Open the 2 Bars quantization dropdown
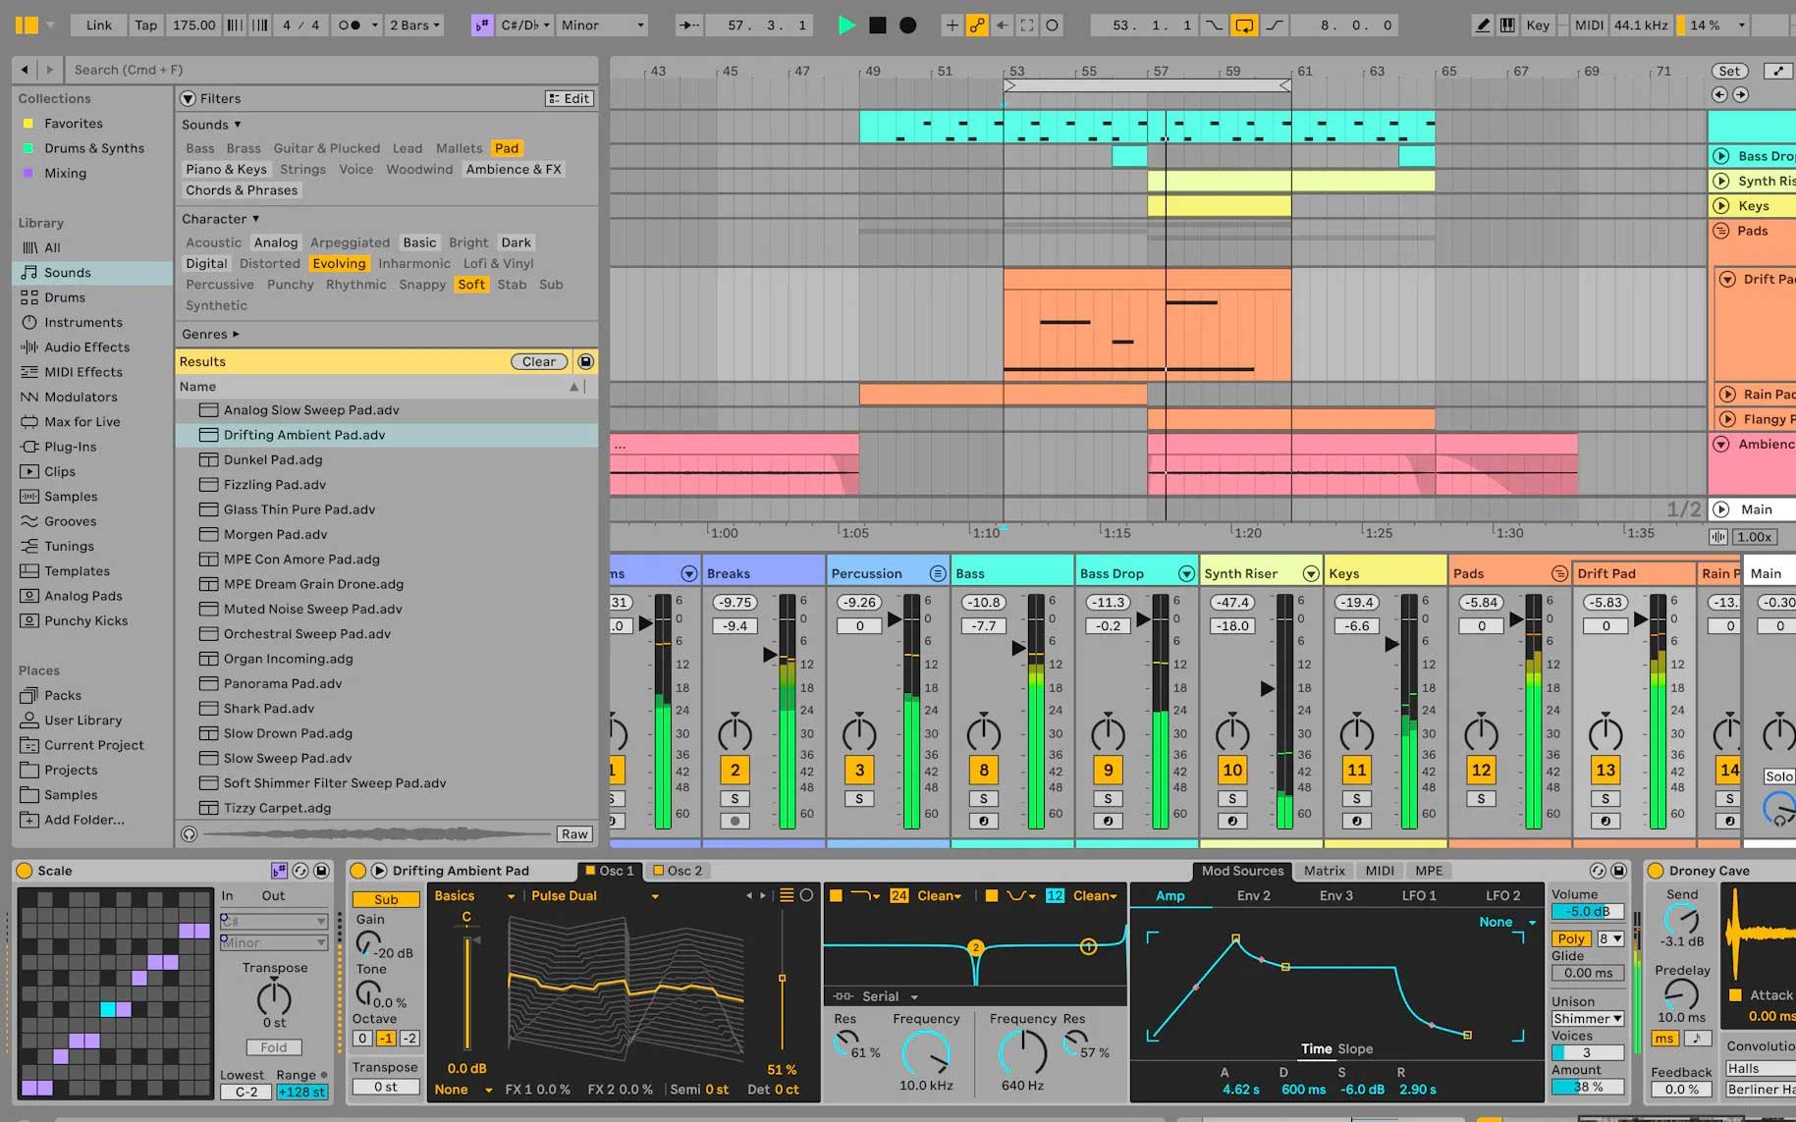The width and height of the screenshot is (1796, 1122). (x=414, y=26)
